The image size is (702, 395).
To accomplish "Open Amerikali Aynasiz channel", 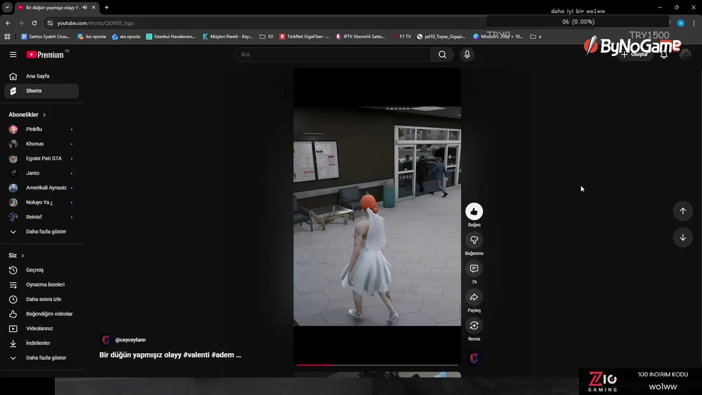I will (x=42, y=188).
